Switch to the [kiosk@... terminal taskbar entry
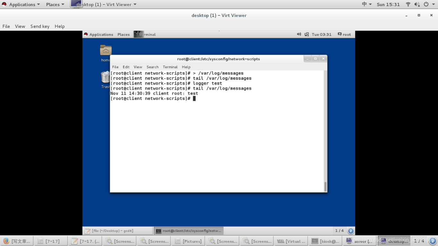 coord(325,241)
